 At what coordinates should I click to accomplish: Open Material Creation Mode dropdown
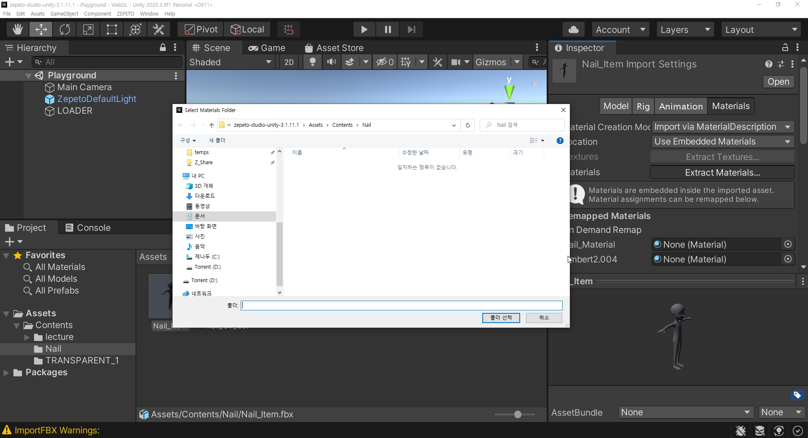[723, 127]
